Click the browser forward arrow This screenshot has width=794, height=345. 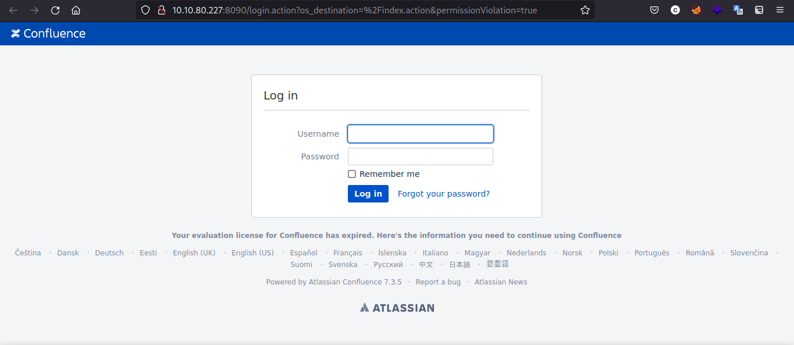click(34, 10)
